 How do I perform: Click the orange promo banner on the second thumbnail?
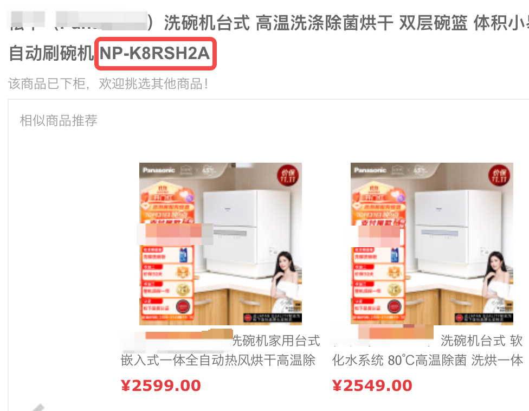(378, 252)
